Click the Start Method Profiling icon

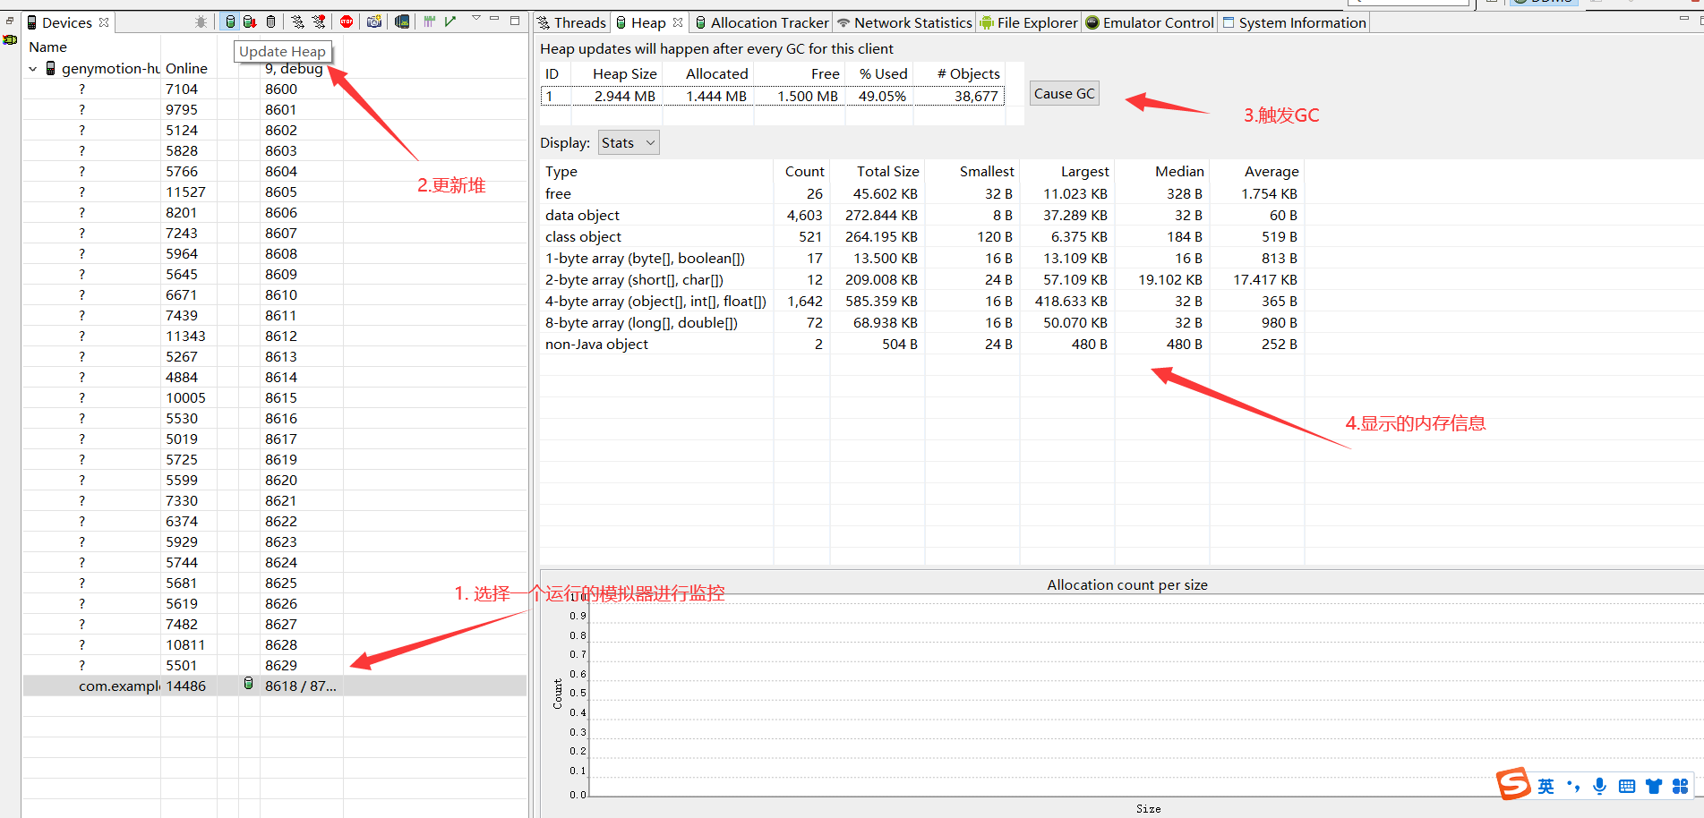pos(319,21)
